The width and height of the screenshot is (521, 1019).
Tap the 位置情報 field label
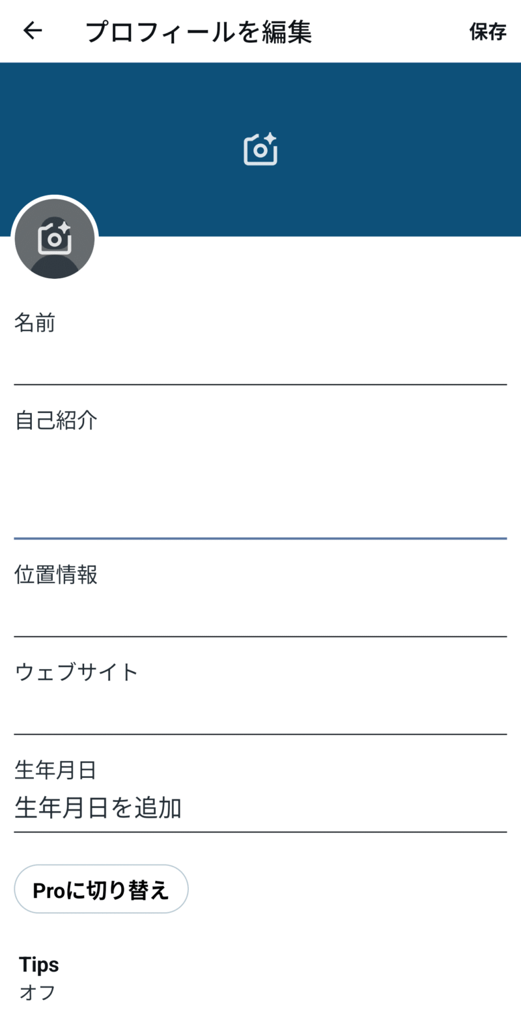[56, 575]
